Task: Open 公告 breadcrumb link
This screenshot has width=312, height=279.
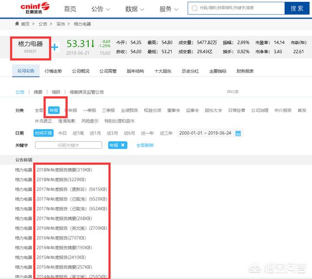Action: pyautogui.click(x=43, y=24)
